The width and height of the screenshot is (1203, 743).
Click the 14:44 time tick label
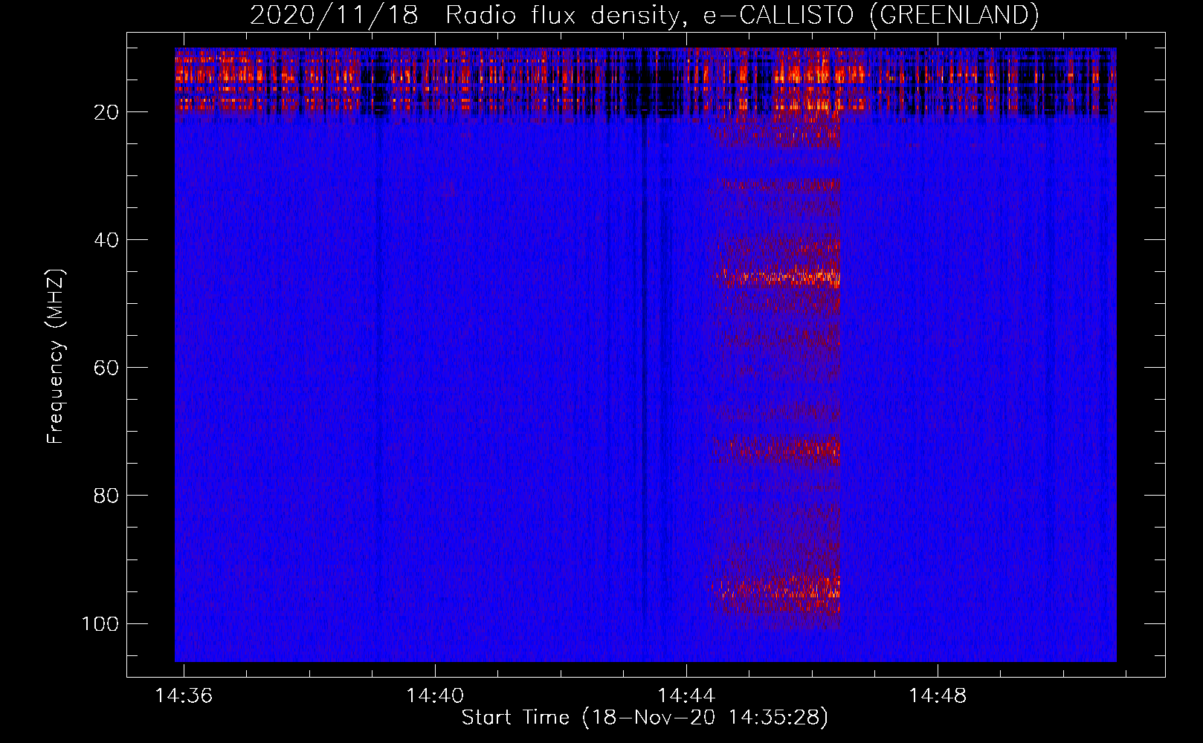tap(686, 695)
